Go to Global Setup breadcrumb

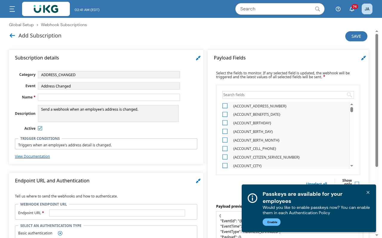click(x=21, y=25)
